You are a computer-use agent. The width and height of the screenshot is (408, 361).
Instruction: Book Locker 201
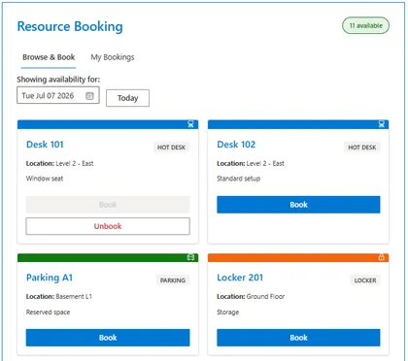pos(298,338)
